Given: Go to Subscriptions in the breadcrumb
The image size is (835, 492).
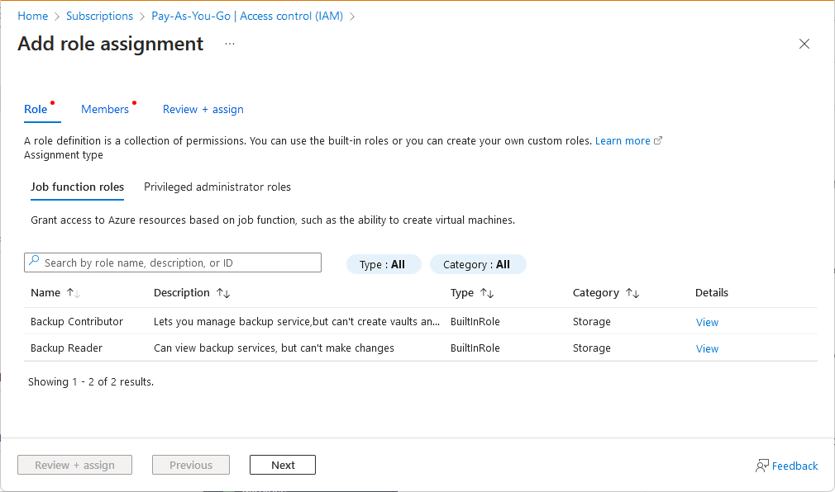Looking at the screenshot, I should pyautogui.click(x=99, y=16).
